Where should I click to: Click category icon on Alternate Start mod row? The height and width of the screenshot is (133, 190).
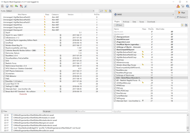pos(61,89)
